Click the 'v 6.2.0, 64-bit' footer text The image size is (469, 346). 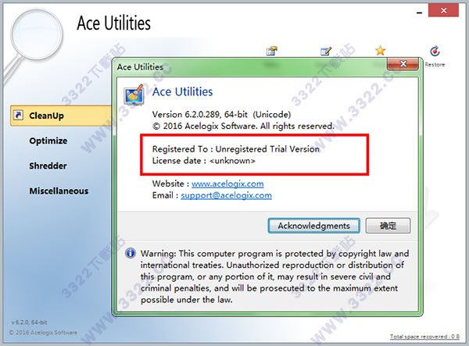tap(29, 322)
